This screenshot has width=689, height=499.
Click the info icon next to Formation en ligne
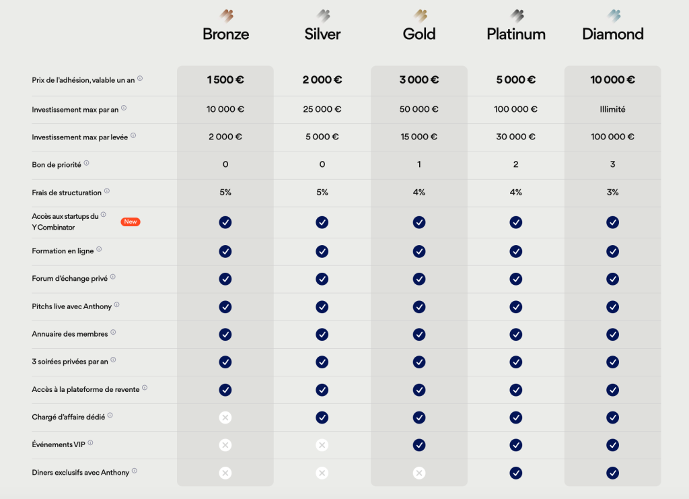[x=99, y=249]
